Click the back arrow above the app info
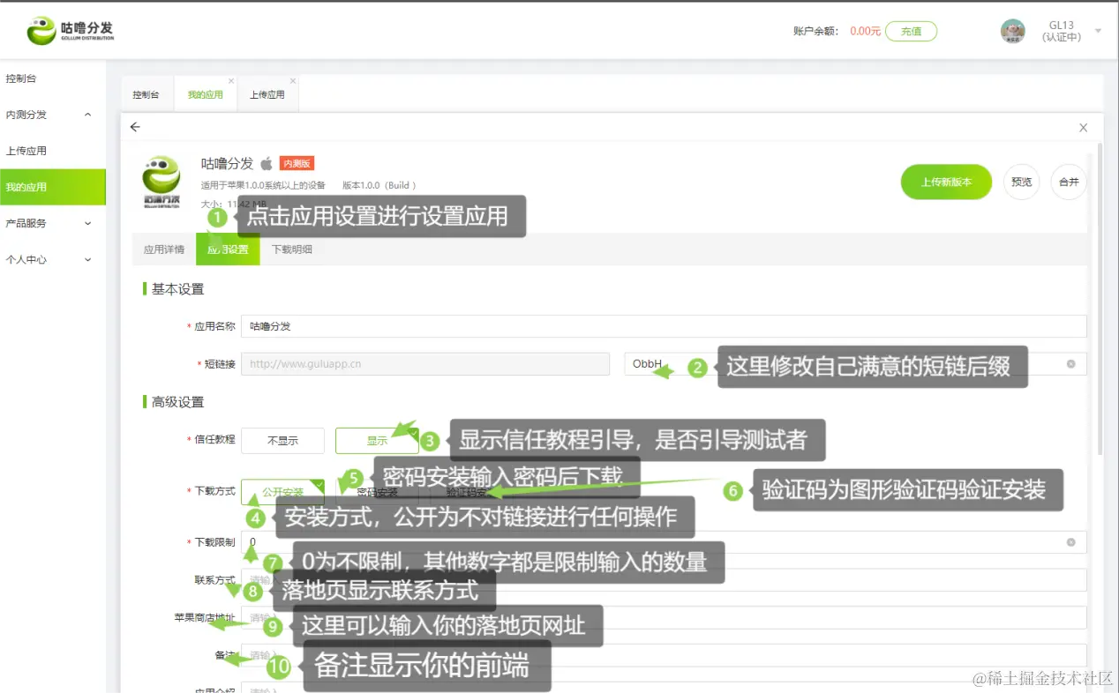 point(134,127)
